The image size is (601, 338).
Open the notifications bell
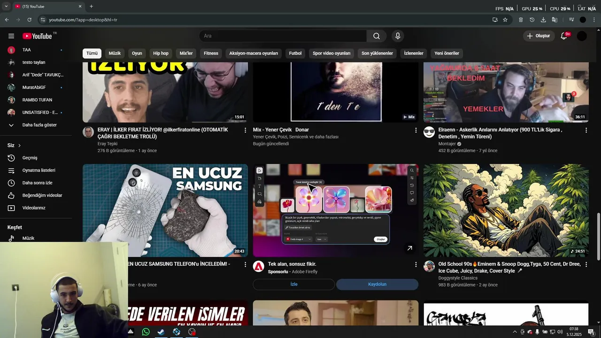(x=564, y=36)
